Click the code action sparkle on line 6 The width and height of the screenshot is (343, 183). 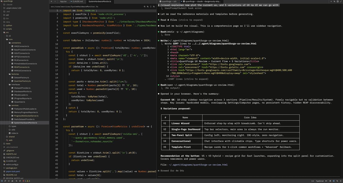click(65, 29)
